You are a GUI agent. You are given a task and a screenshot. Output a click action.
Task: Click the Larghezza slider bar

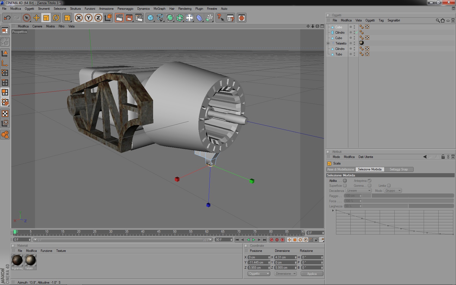(407, 206)
